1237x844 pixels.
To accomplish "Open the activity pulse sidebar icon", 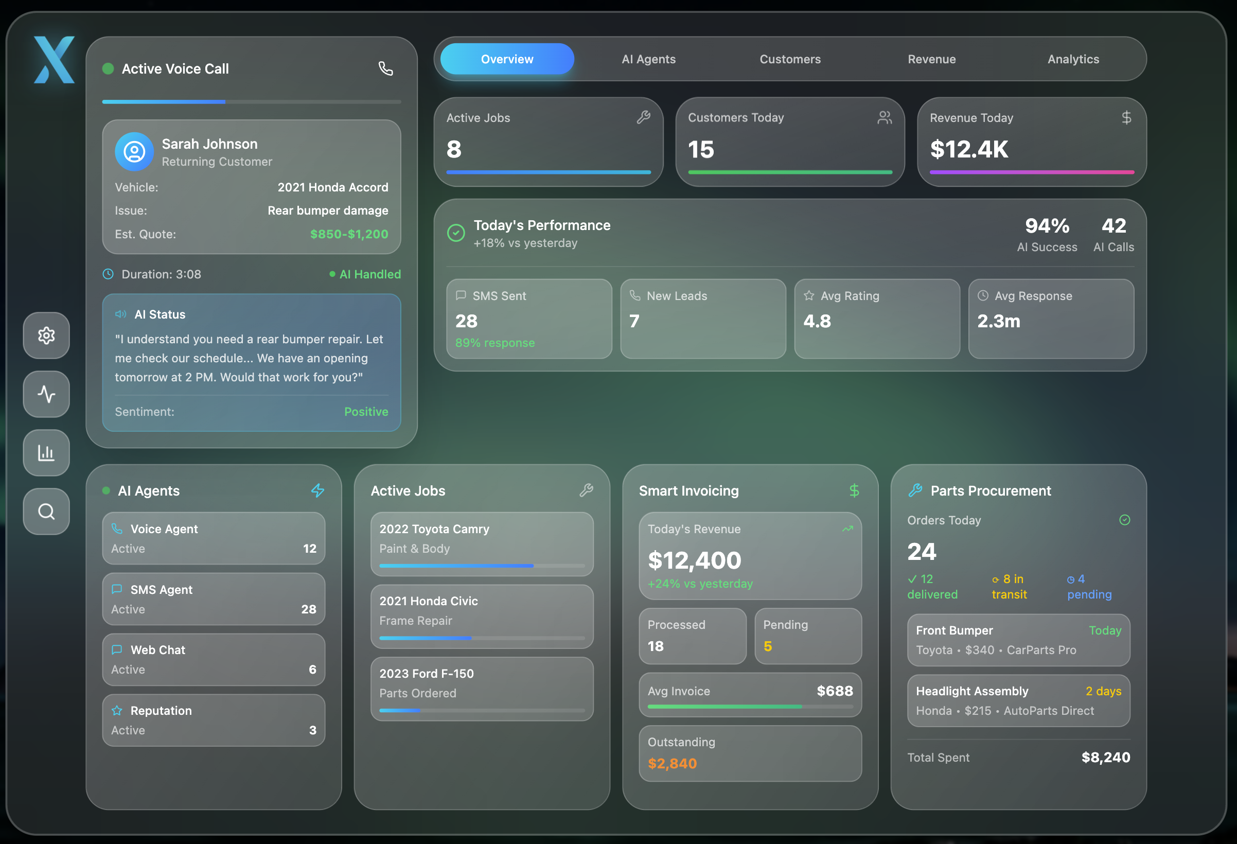I will coord(46,394).
